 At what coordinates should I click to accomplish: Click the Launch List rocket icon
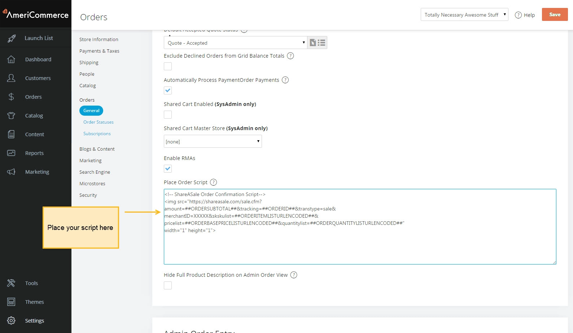(12, 38)
